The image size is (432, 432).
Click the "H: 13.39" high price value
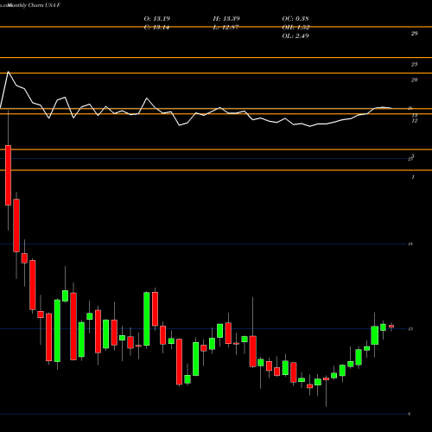pos(226,18)
